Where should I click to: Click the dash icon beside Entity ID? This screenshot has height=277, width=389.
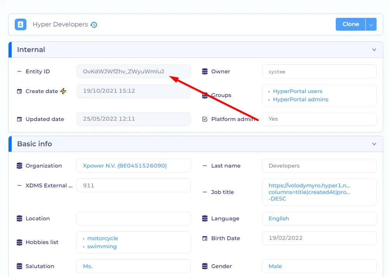click(19, 71)
